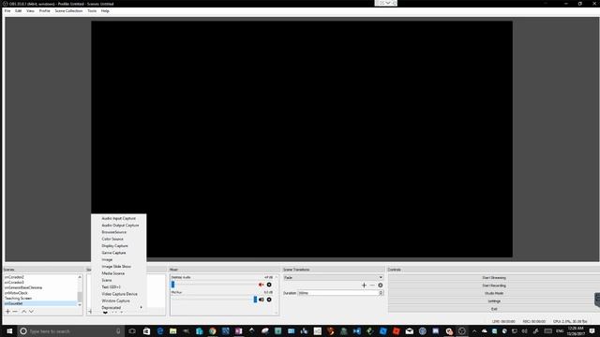Click Start Streaming button
600x337 pixels.
494,278
